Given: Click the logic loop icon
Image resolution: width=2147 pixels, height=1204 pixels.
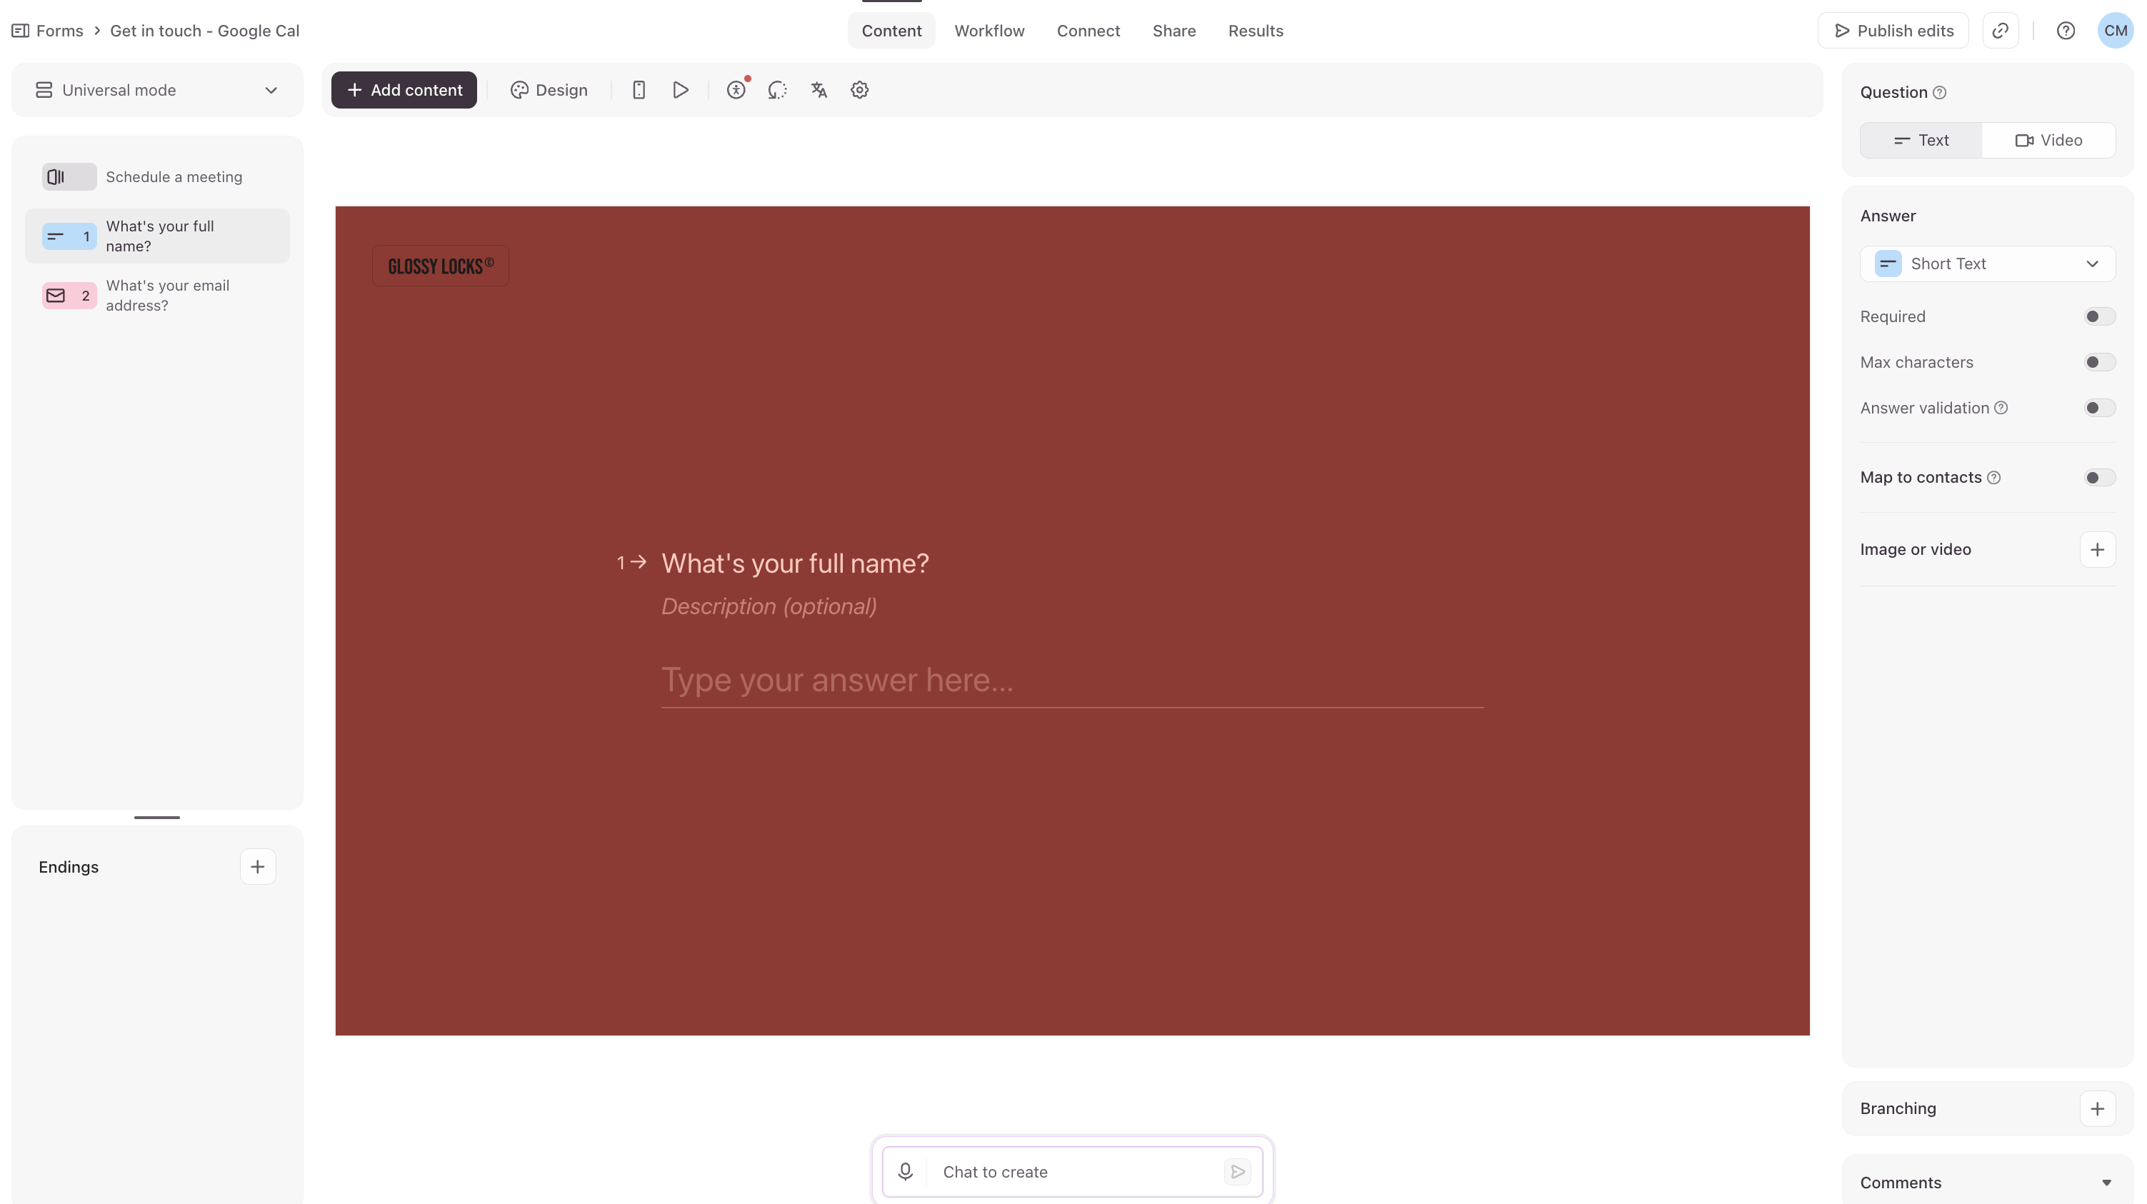Looking at the screenshot, I should pyautogui.click(x=777, y=90).
